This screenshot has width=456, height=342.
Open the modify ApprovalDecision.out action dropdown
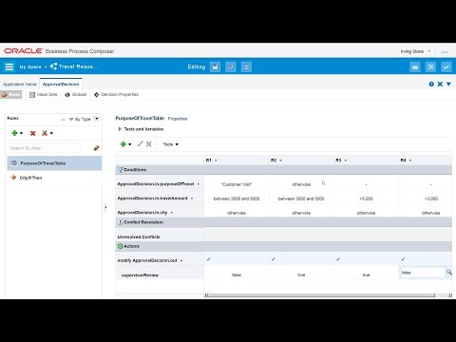pyautogui.click(x=181, y=261)
